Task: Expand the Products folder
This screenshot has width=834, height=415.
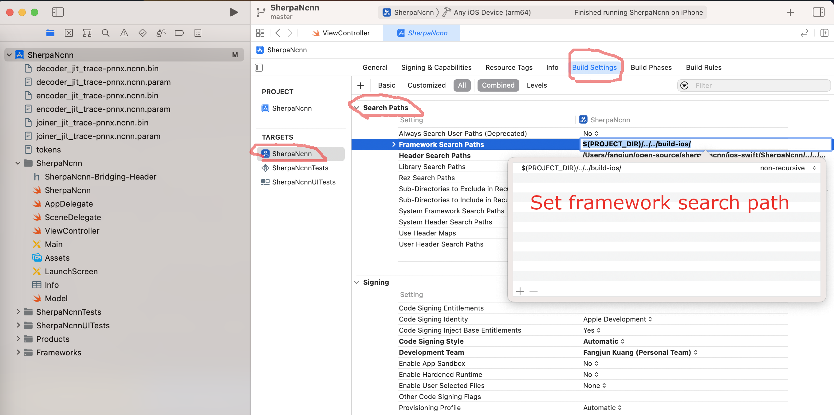Action: click(x=18, y=339)
